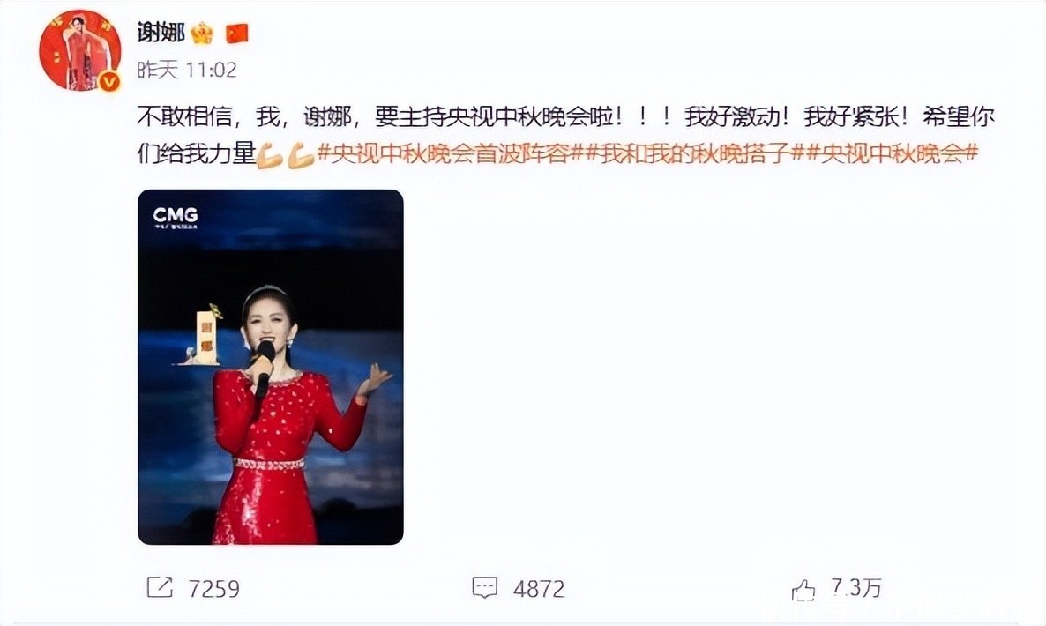Viewport: 1046px width, 626px height.
Task: Click the like count 7.3万
Action: (x=856, y=588)
